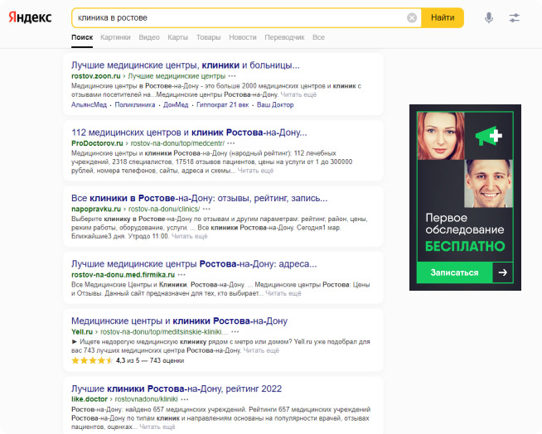Follow the АльянсМед sitelink
The height and width of the screenshot is (434, 542).
coord(89,104)
